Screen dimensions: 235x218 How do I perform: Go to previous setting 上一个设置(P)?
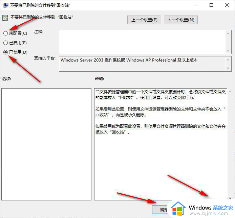[144, 20]
